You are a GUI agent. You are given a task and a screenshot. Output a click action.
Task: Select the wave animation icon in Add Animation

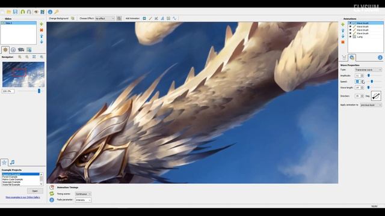coord(174,19)
